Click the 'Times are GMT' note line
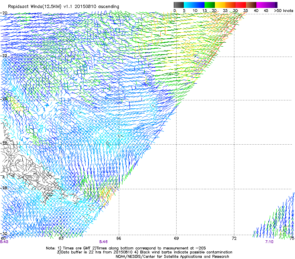The image size is (295, 259). tap(126, 248)
